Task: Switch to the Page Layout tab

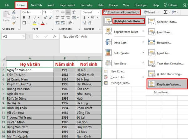Action: (67, 5)
